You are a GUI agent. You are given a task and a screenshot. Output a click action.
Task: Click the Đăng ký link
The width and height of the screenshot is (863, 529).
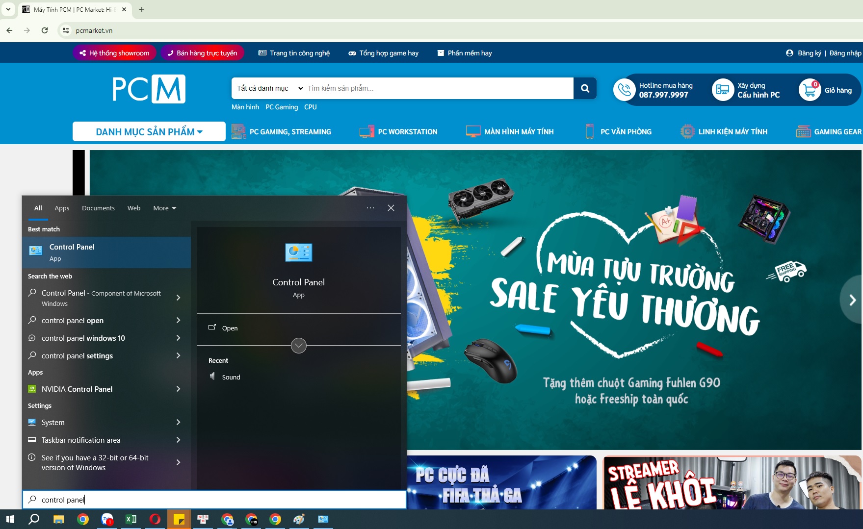809,53
